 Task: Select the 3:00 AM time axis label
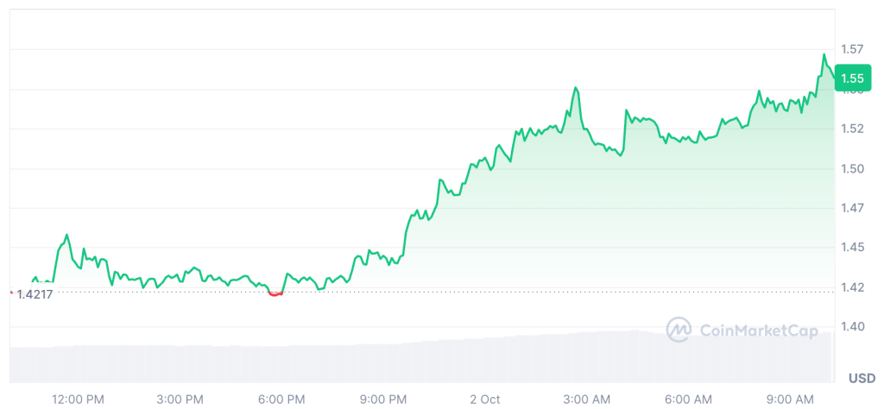(x=587, y=399)
